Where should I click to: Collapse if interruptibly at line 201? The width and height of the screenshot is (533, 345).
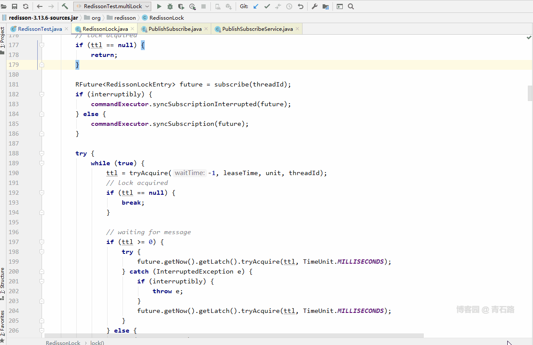pos(42,281)
